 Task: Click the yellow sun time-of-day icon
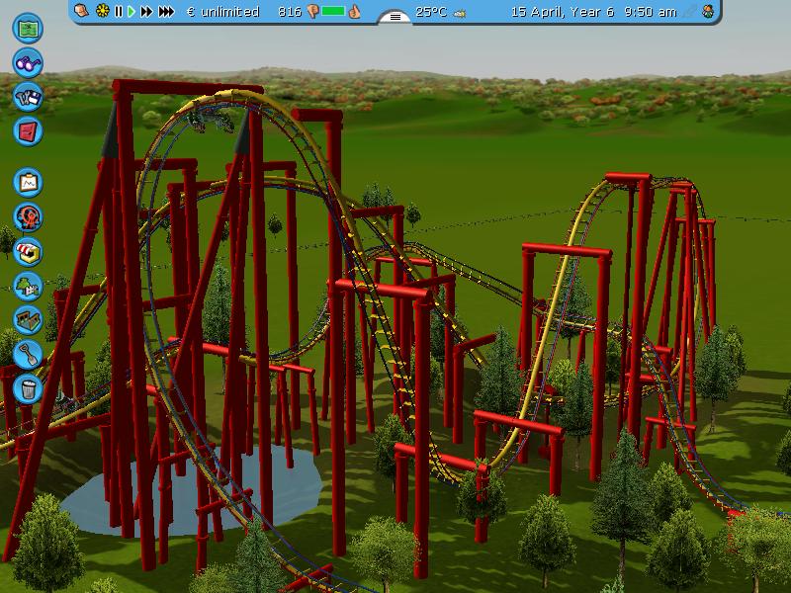(x=103, y=11)
